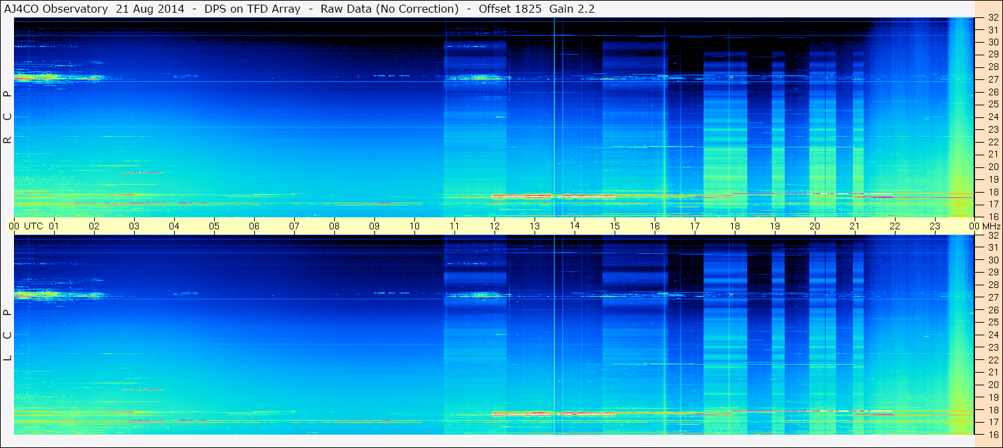Click the 24 MHz tick of RCP panel

point(993,117)
